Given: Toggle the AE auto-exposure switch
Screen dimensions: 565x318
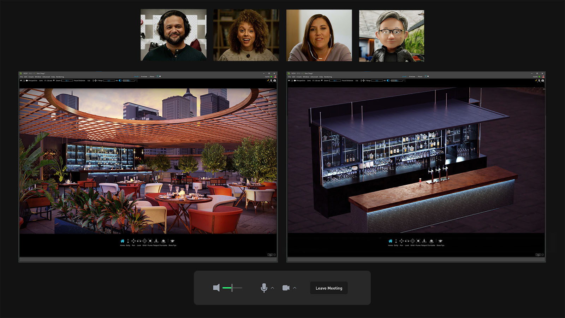Looking at the screenshot, I should [120, 81].
